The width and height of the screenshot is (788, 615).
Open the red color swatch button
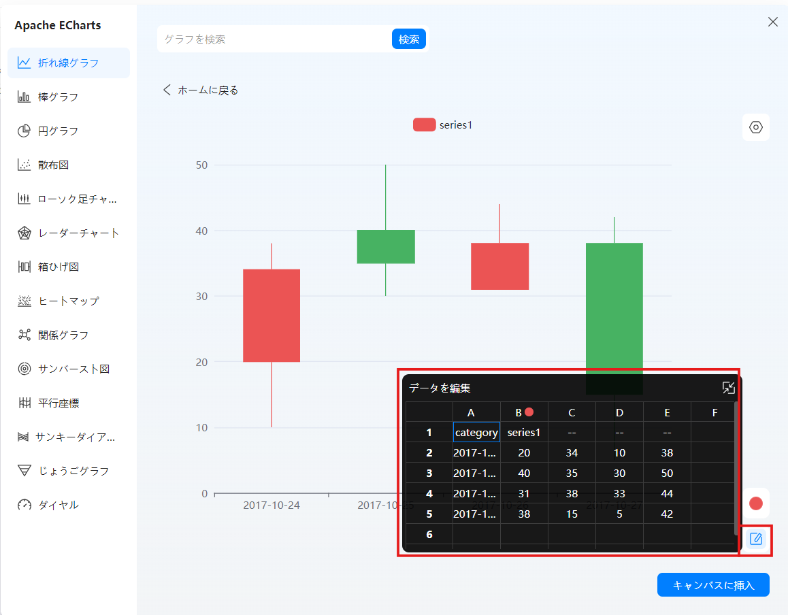[x=755, y=503]
